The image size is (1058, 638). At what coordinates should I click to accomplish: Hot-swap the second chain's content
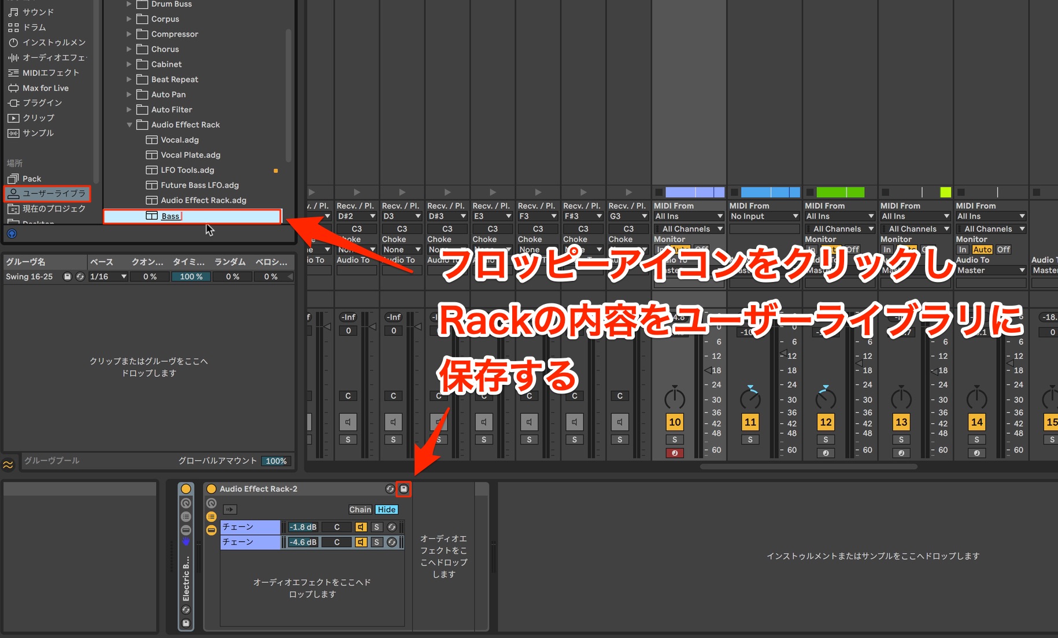(392, 542)
